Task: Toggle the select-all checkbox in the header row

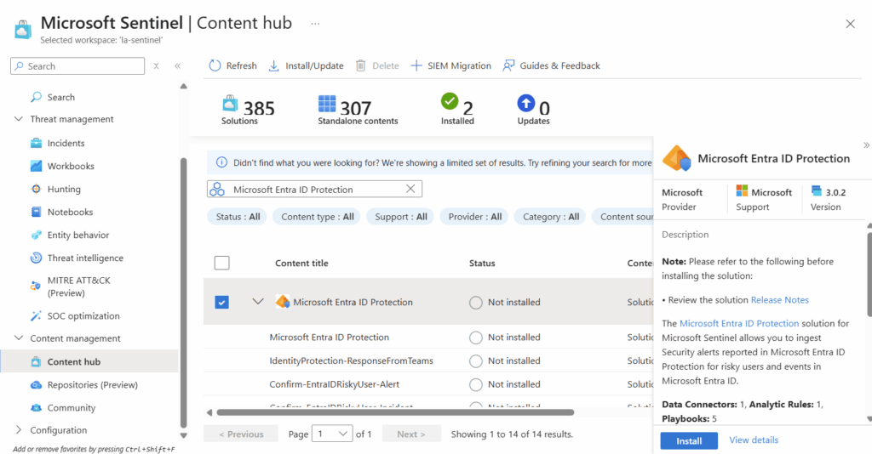Action: [x=222, y=263]
